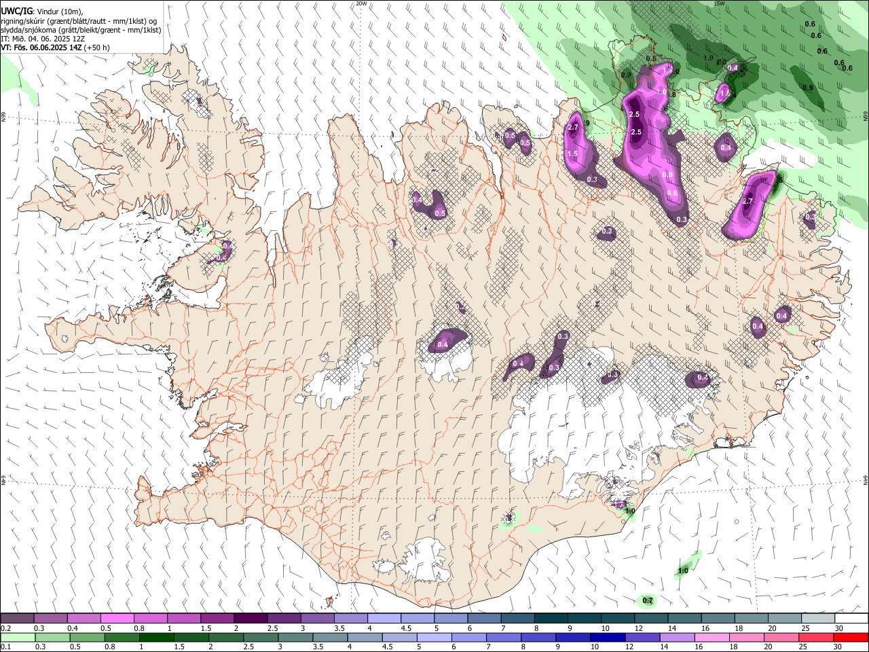Click the 'slydda/snjókoma (grátt/bleikt/grænt' description line
869x652 pixels.
point(81,30)
